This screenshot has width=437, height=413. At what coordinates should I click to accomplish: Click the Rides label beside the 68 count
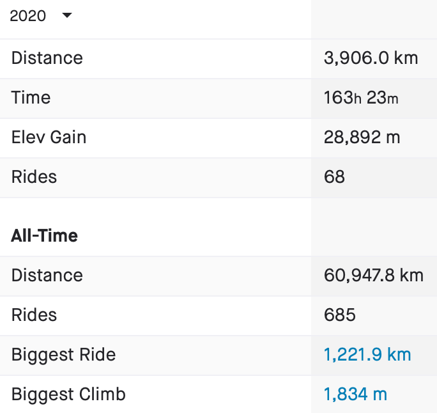34,177
